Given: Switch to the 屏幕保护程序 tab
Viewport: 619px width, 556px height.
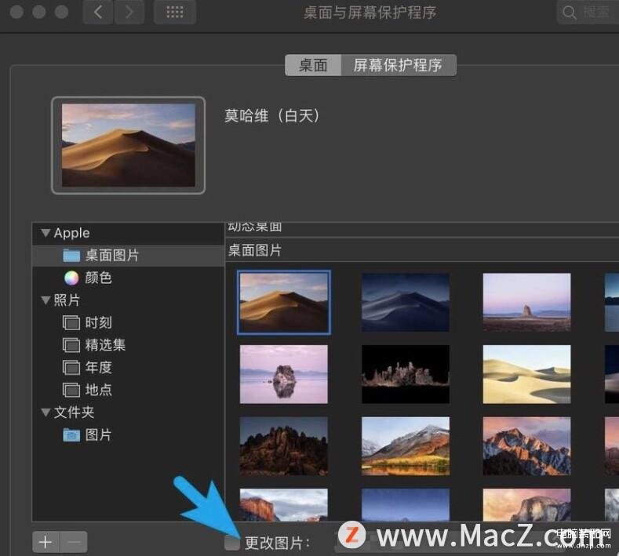Looking at the screenshot, I should (399, 65).
